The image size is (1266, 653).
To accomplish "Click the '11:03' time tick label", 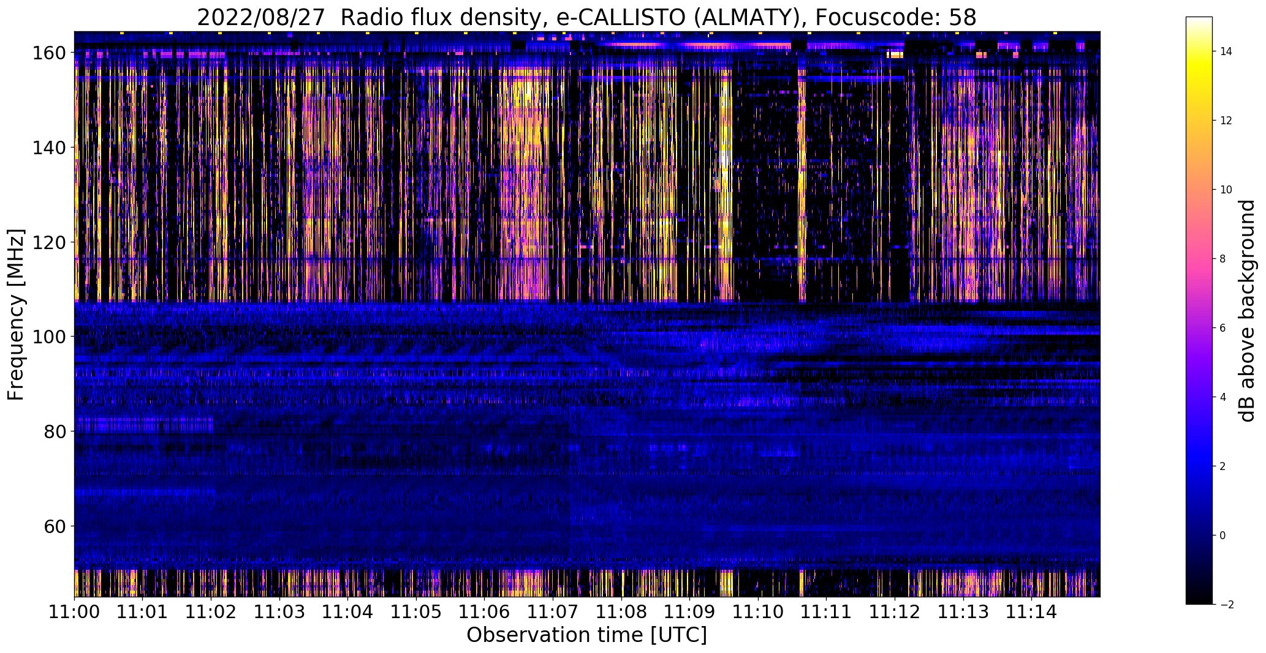I will (x=279, y=611).
